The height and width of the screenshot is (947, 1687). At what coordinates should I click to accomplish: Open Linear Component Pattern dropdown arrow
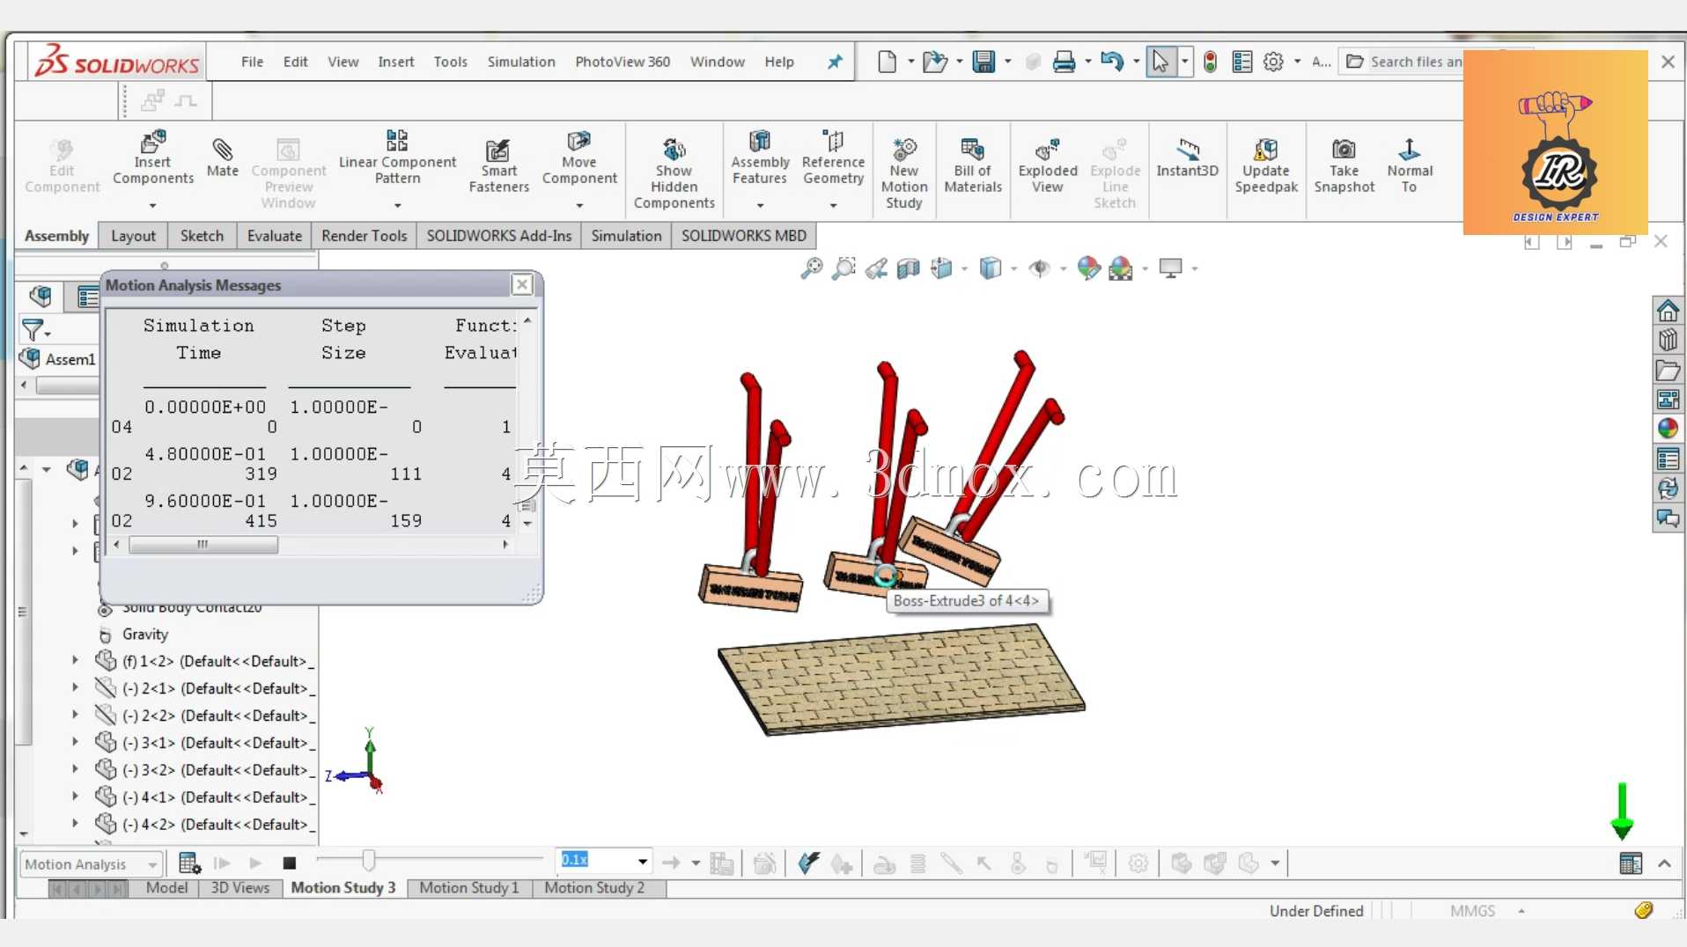[398, 206]
